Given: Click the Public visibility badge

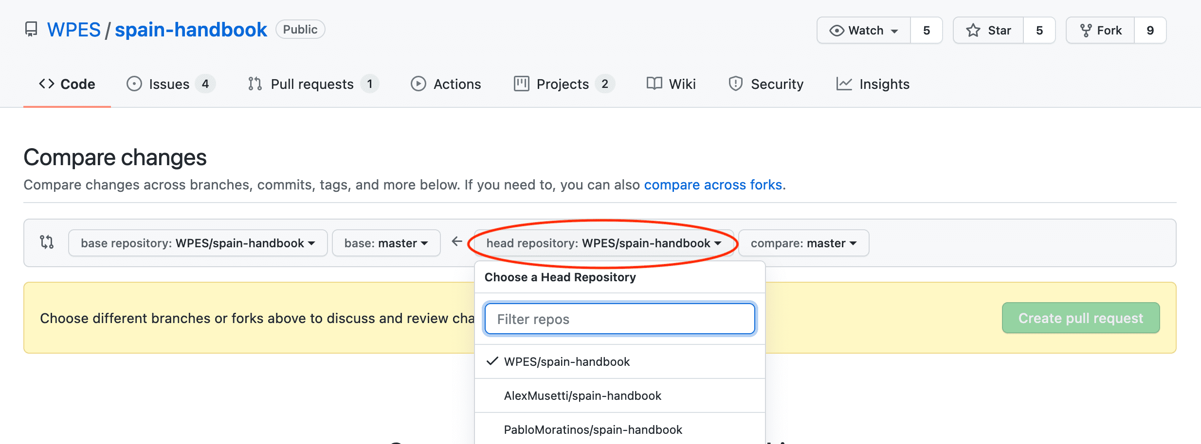Looking at the screenshot, I should (300, 29).
